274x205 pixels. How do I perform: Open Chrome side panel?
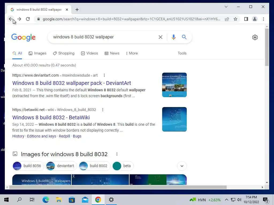[246, 19]
